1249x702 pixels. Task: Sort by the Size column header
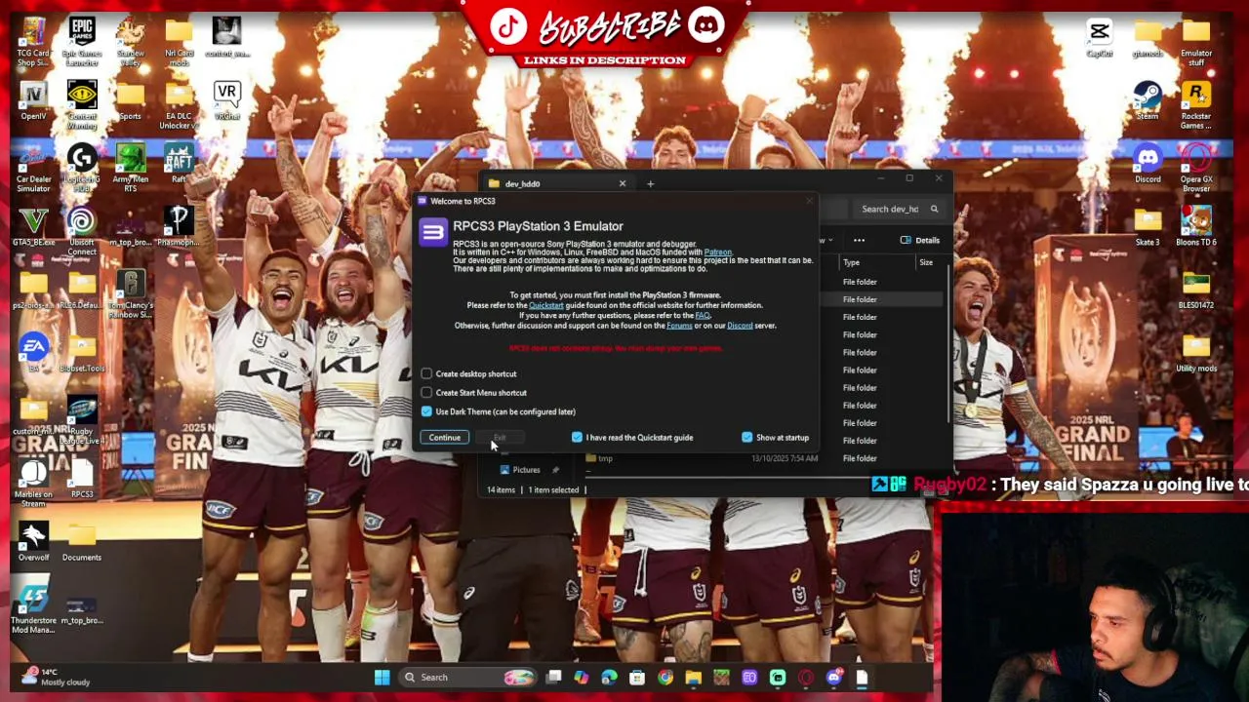pyautogui.click(x=926, y=262)
